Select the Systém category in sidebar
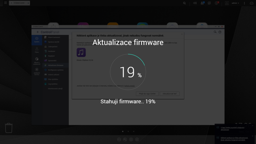This screenshot has height=144, width=256. pos(37,40)
